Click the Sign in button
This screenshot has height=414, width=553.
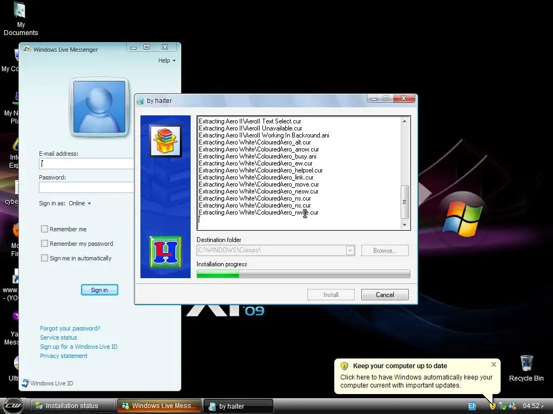coord(99,289)
